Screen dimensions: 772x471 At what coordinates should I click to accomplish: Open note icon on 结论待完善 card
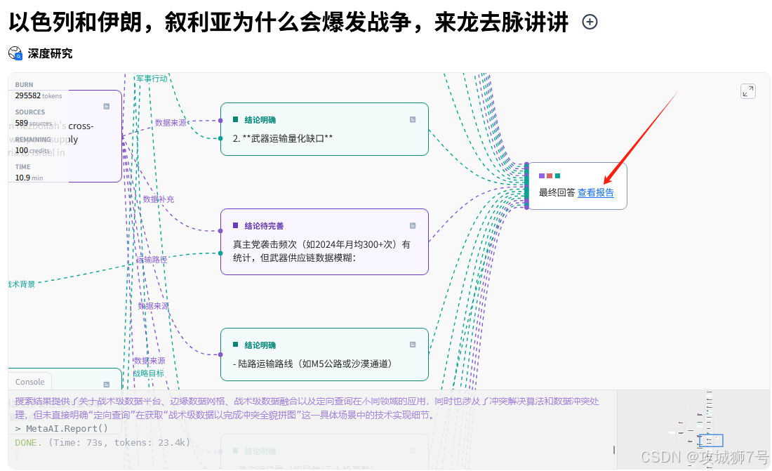(x=413, y=225)
